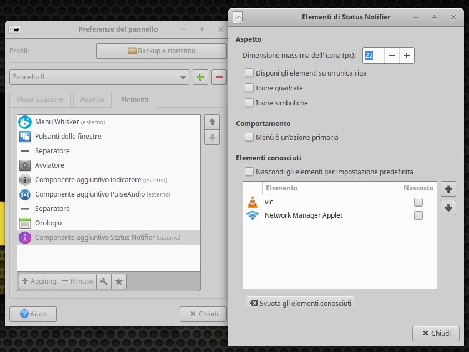
Task: Select the Orologio row text
Action: pyautogui.click(x=48, y=223)
